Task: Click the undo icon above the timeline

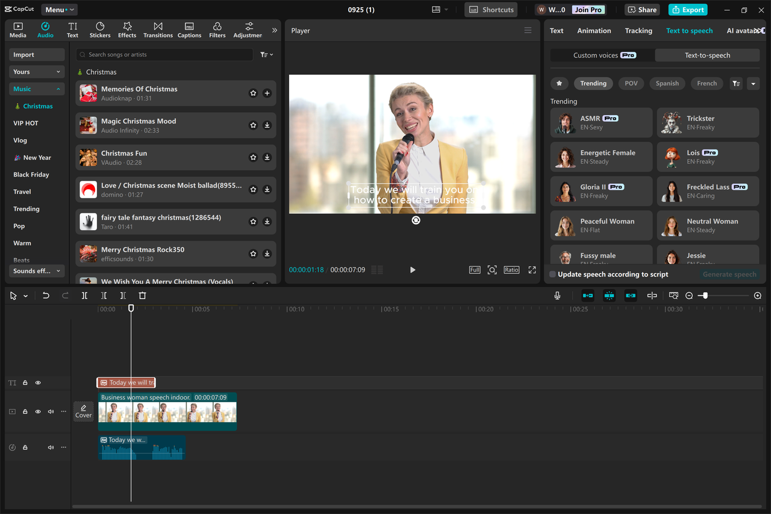Action: click(x=46, y=295)
